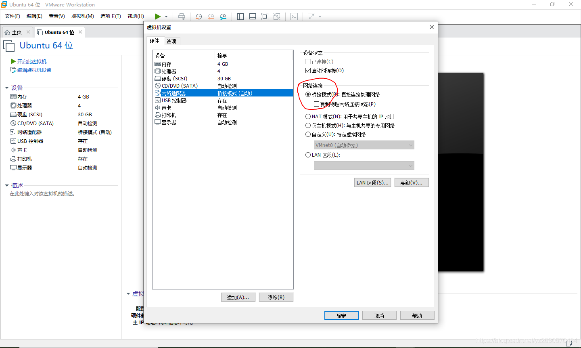
Task: Select NAT 模式(N) radio button
Action: 308,117
